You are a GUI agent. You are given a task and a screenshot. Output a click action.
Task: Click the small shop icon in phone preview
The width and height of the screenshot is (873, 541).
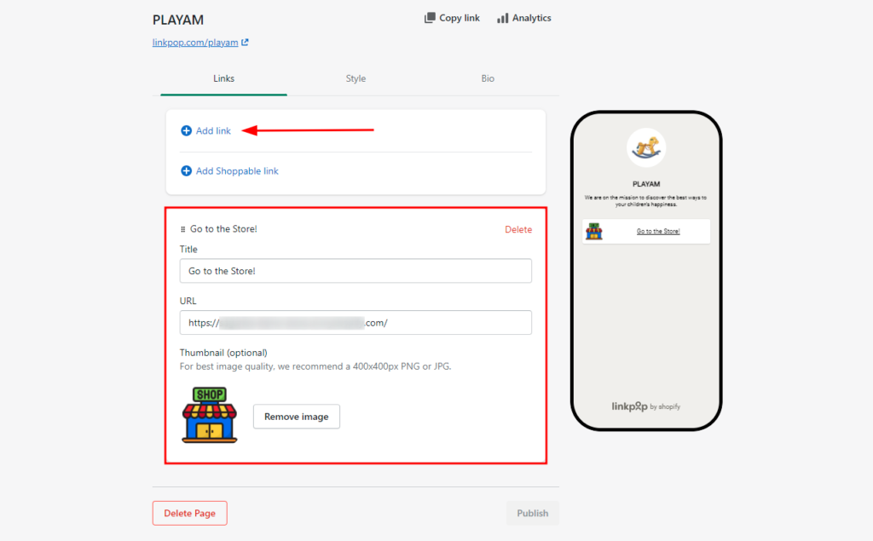(594, 231)
